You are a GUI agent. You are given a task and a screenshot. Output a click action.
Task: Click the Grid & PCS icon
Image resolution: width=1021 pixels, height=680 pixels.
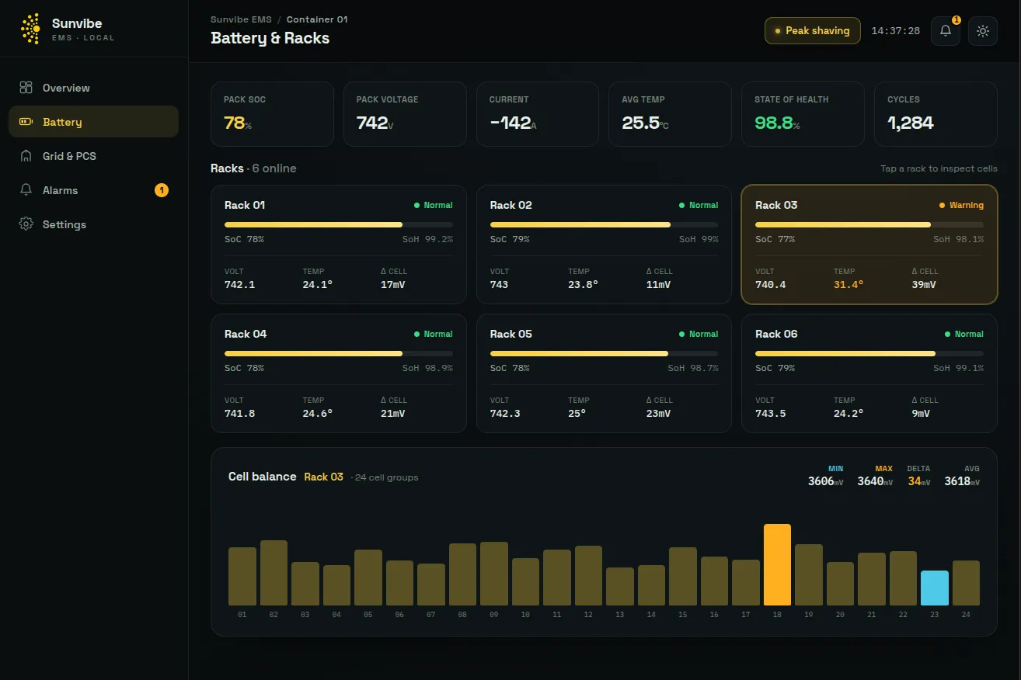point(26,156)
